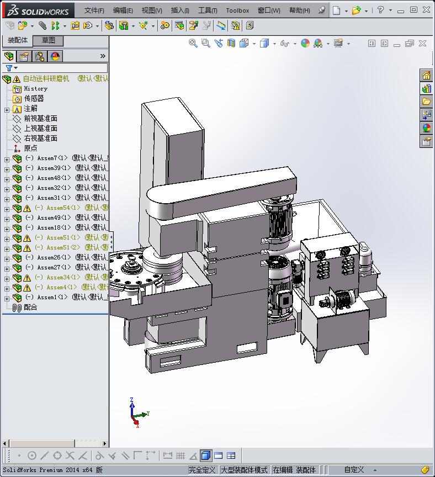435x477 pixels.
Task: Open the Display Style dropdown arrow
Action: 274,44
